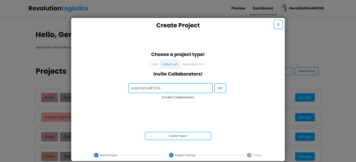Click the Form badge on the first project
This screenshot has width=356, height=162.
[49, 97]
